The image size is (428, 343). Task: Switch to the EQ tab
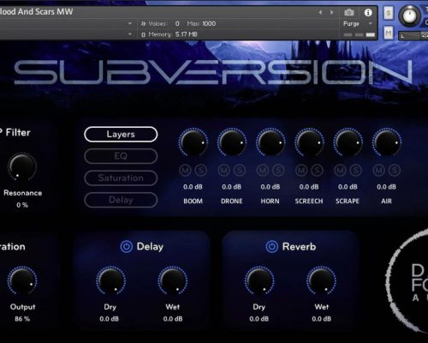pyautogui.click(x=121, y=156)
